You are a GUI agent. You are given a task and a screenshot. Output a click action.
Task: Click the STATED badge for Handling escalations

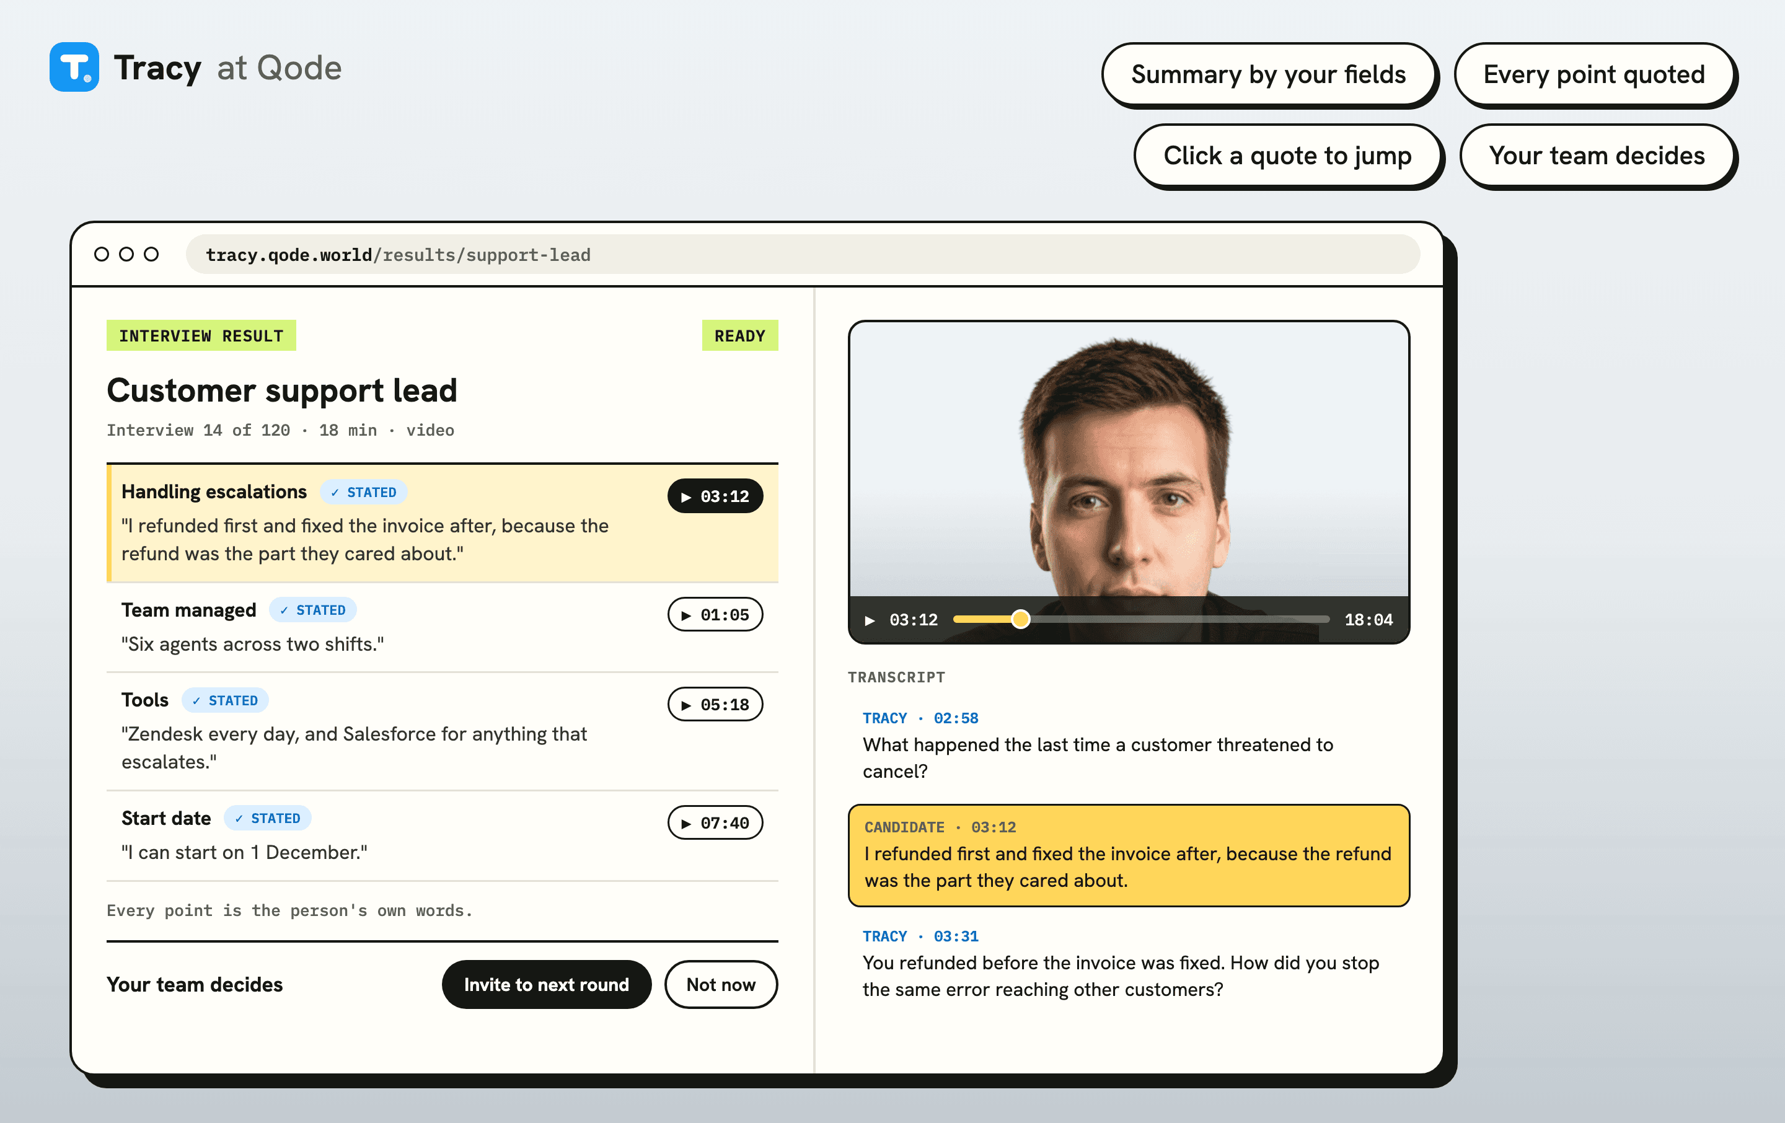pyautogui.click(x=363, y=492)
